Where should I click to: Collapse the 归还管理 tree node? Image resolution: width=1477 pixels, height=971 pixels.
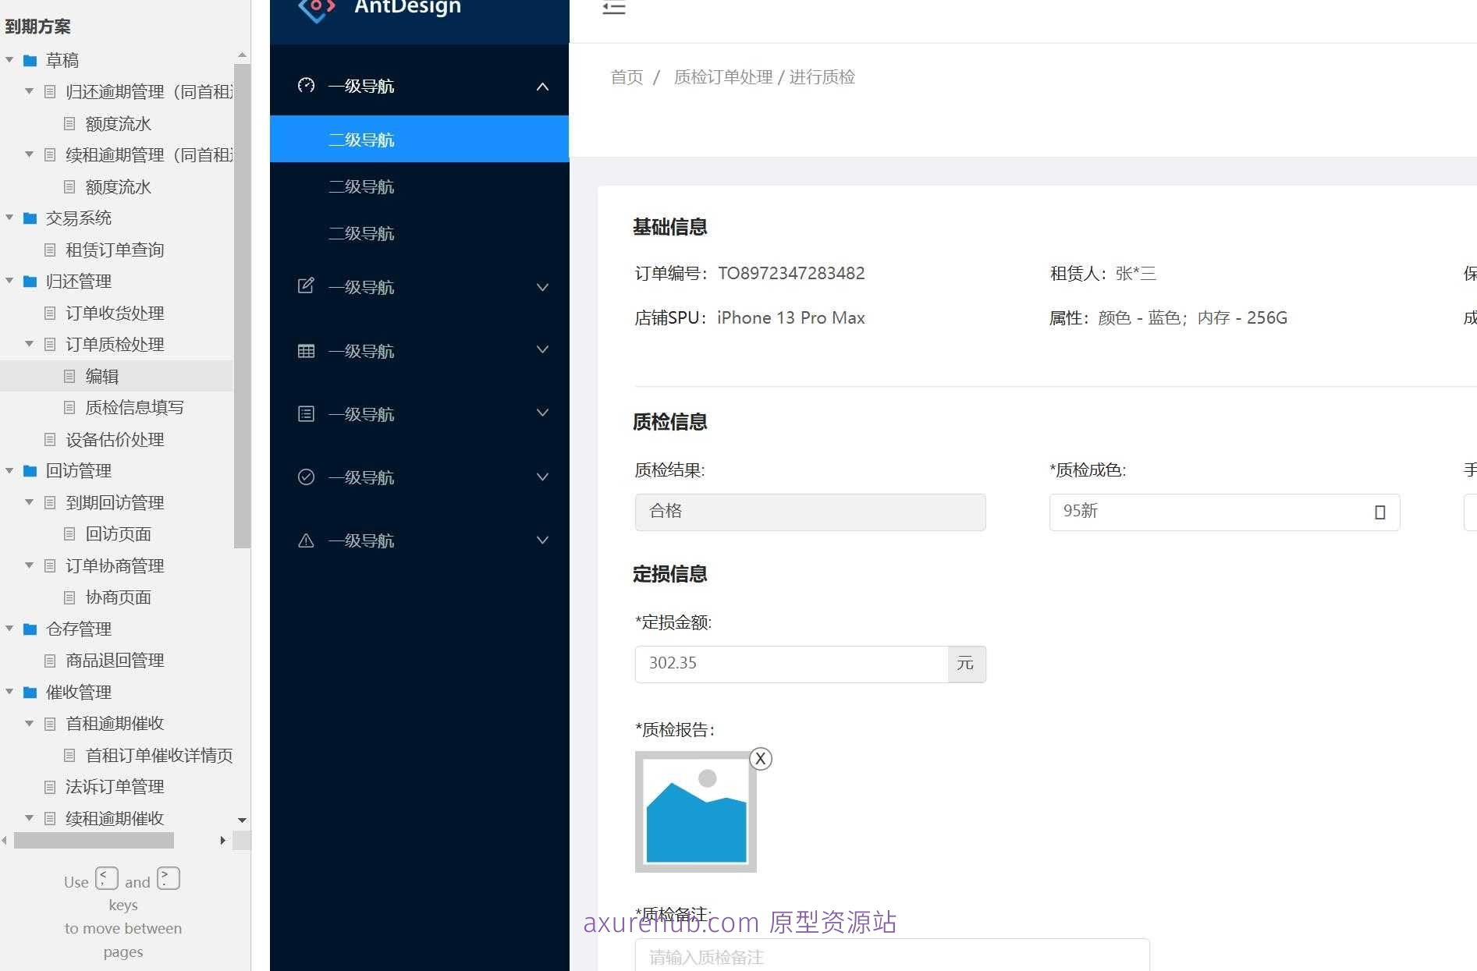click(9, 281)
